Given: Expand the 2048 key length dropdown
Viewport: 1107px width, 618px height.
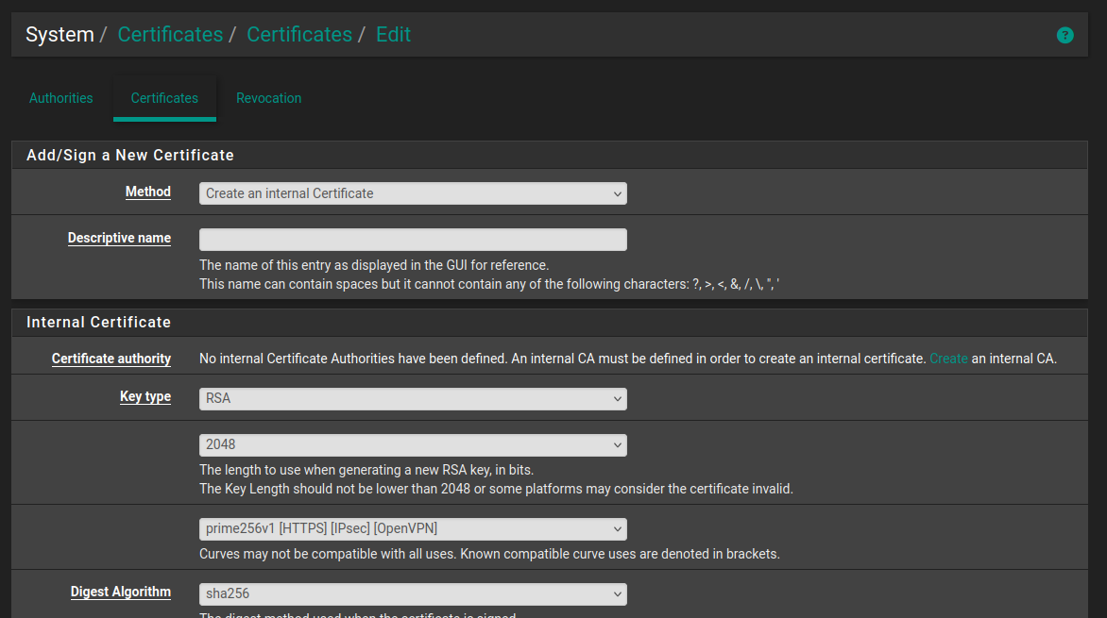Looking at the screenshot, I should 413,444.
